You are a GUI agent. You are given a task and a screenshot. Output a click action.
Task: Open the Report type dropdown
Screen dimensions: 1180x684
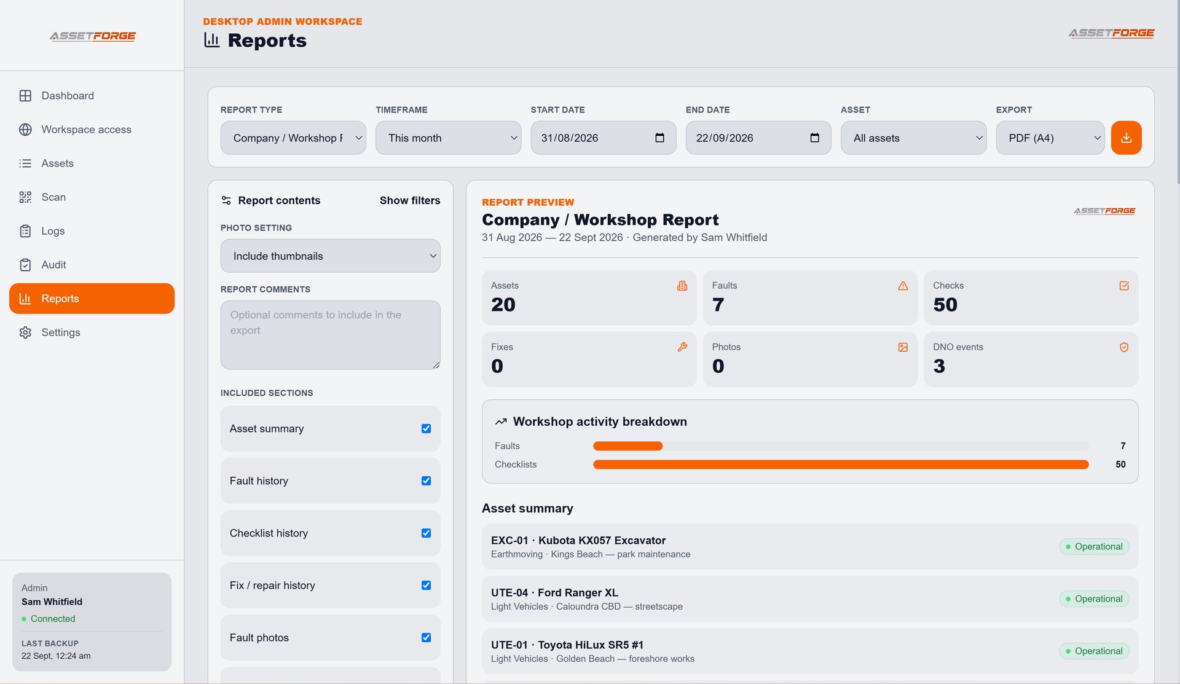[293, 138]
